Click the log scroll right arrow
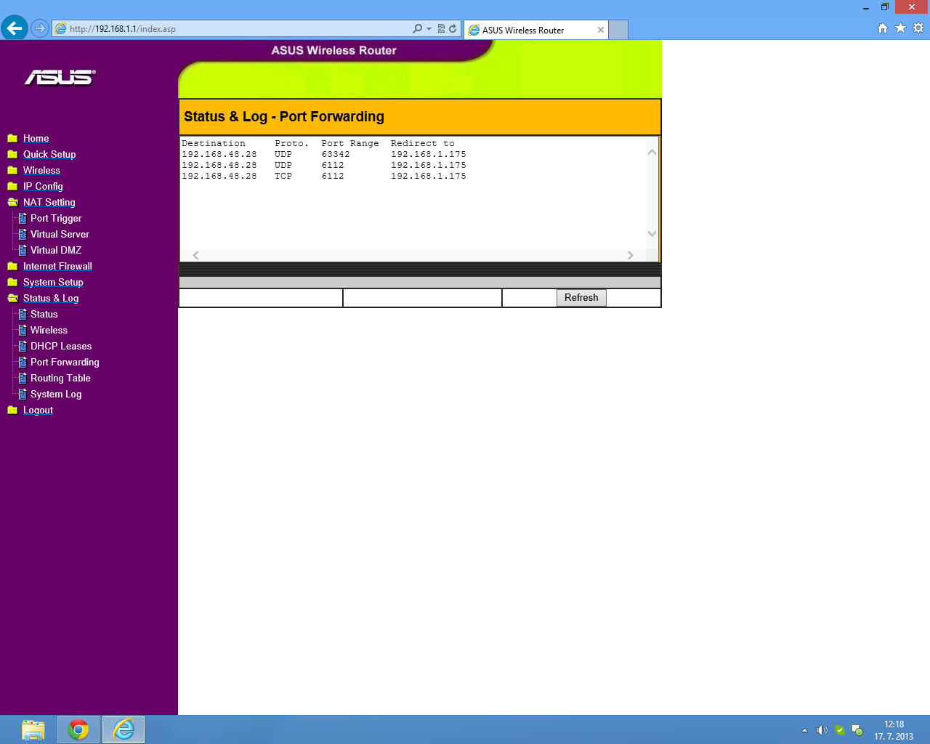This screenshot has height=744, width=930. [630, 255]
